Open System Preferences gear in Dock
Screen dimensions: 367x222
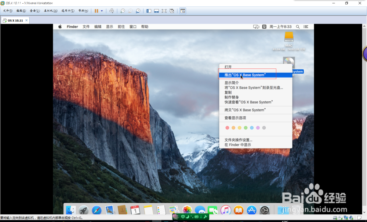[265, 210]
